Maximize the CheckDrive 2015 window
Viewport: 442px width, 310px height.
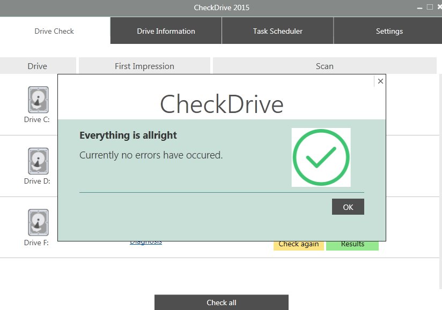(430, 7)
